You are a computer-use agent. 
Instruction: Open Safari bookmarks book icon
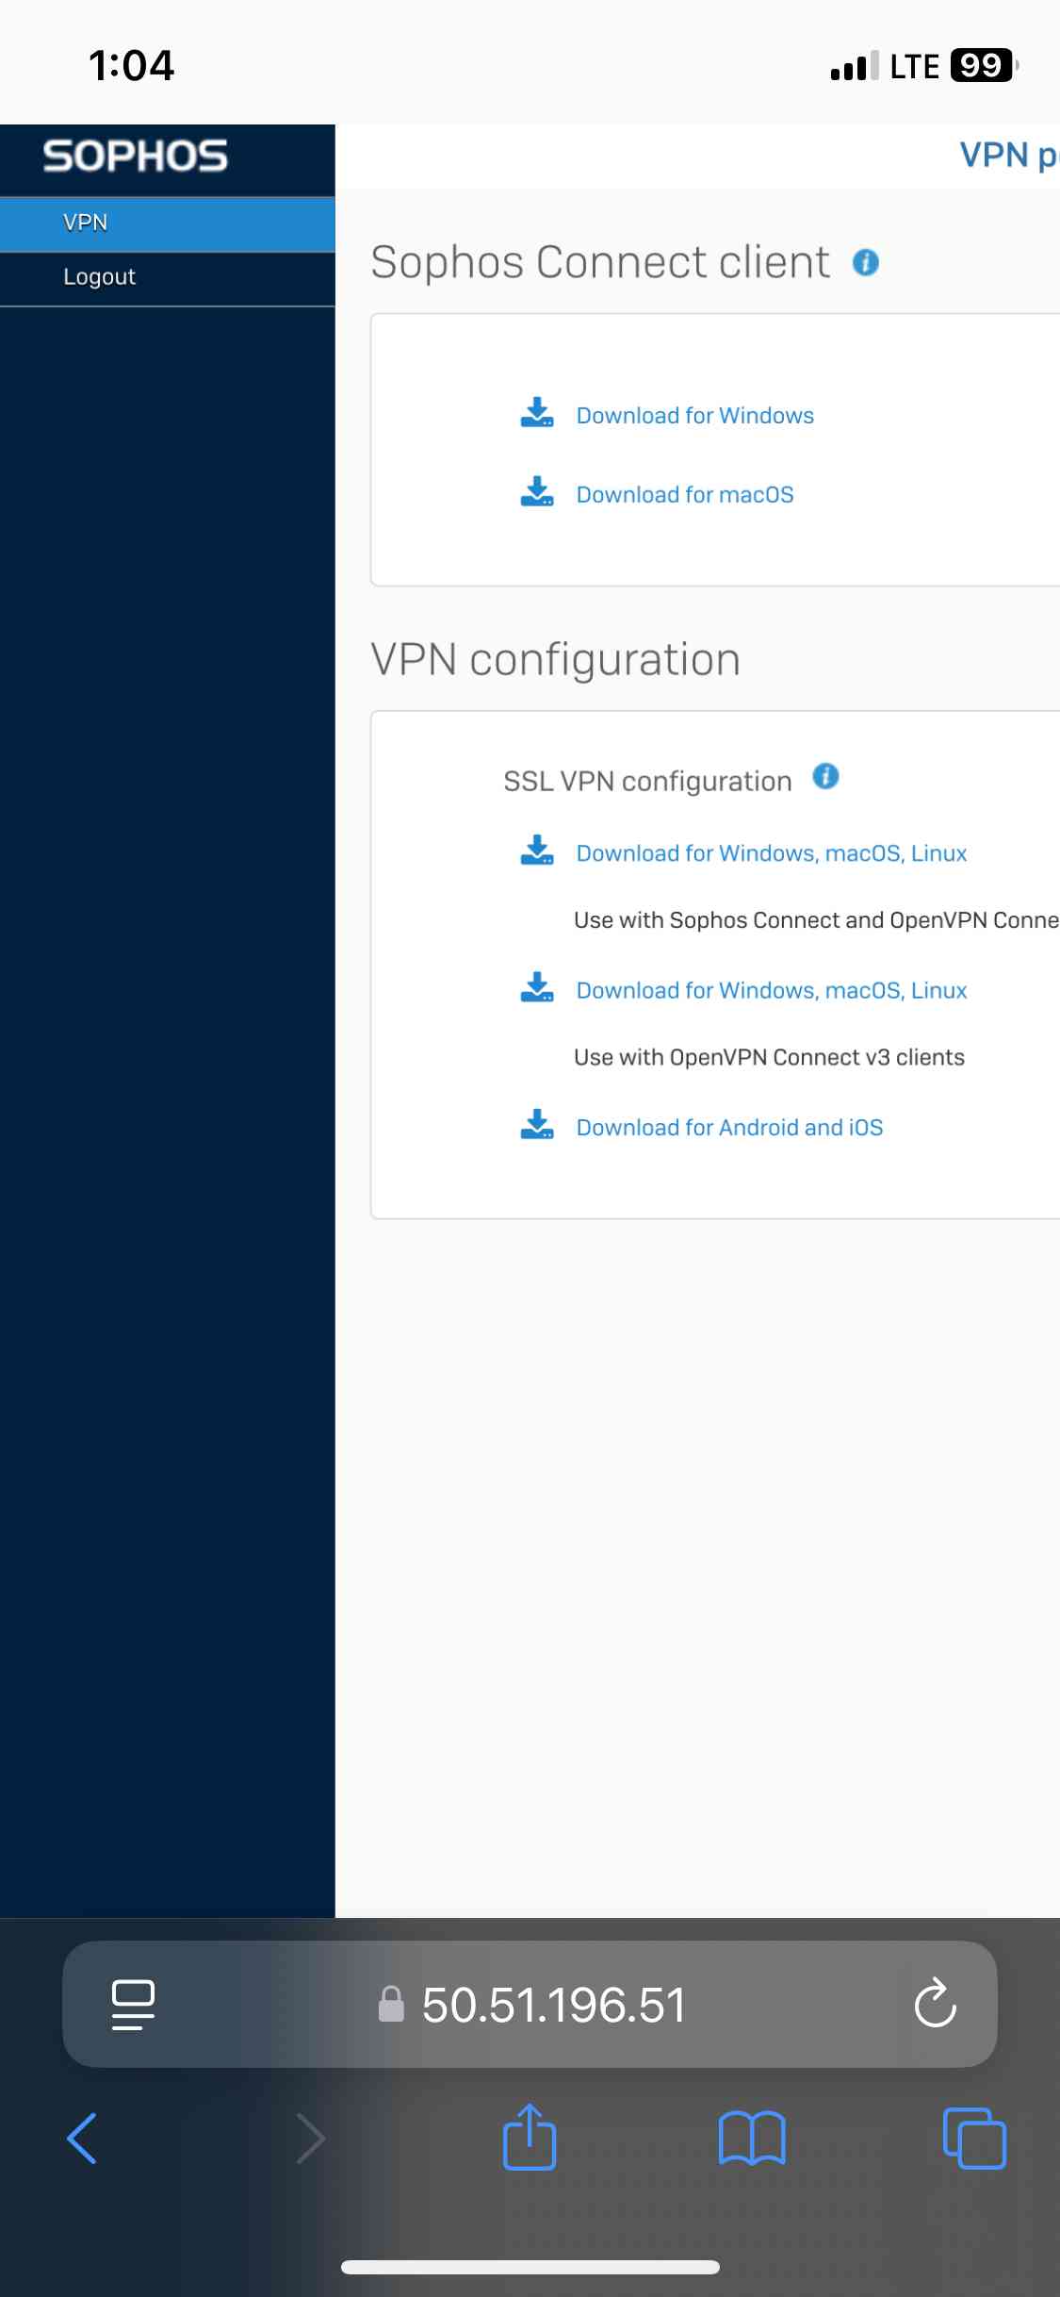coord(752,2138)
